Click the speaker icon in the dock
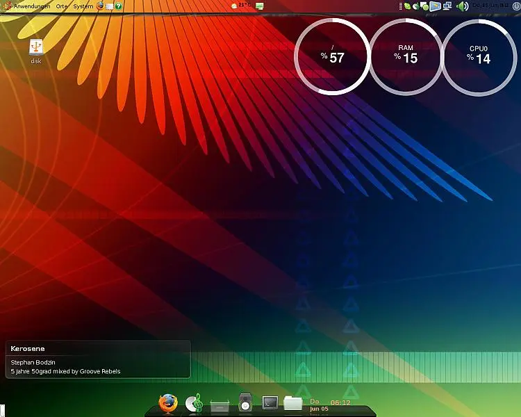The width and height of the screenshot is (521, 417). 245,402
